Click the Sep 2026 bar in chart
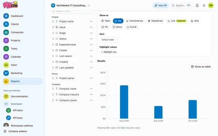The width and height of the screenshot is (218, 136). (x=158, y=113)
